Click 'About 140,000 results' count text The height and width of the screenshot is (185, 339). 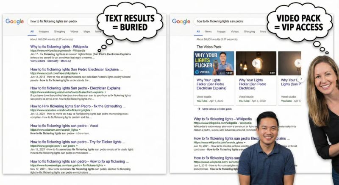click(x=51, y=39)
